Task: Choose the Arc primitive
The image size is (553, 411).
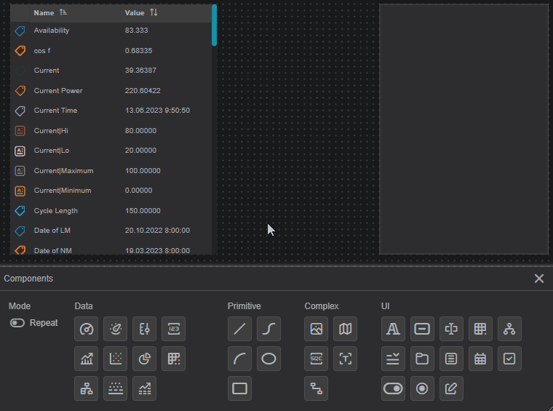Action: point(240,359)
